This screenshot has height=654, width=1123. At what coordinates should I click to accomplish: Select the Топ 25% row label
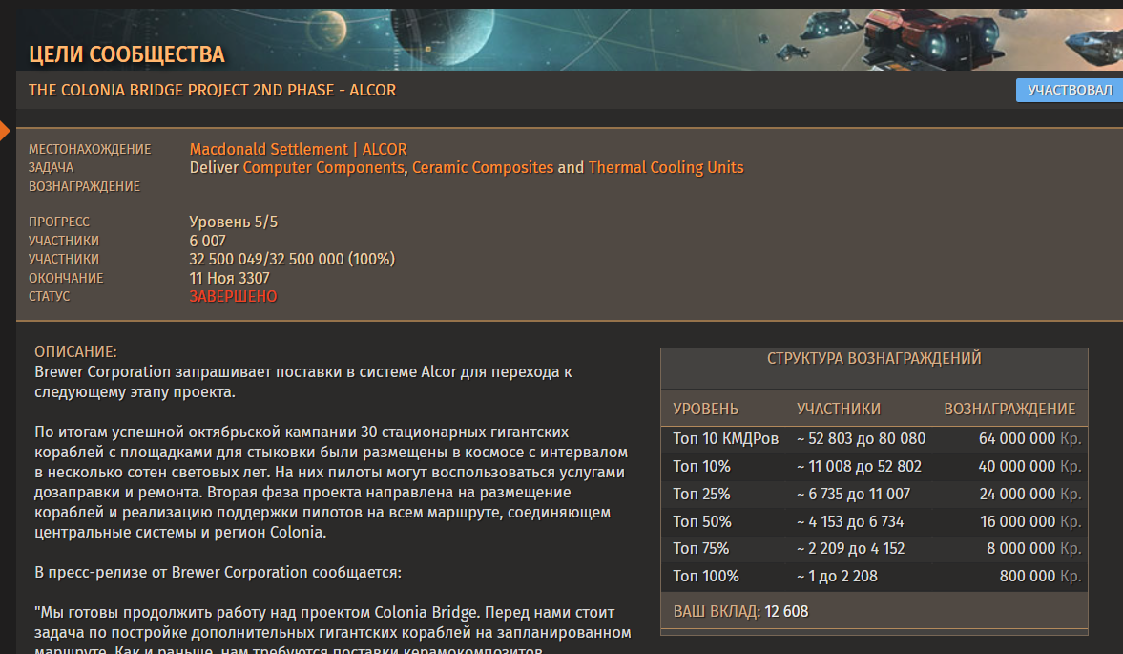[x=702, y=495]
